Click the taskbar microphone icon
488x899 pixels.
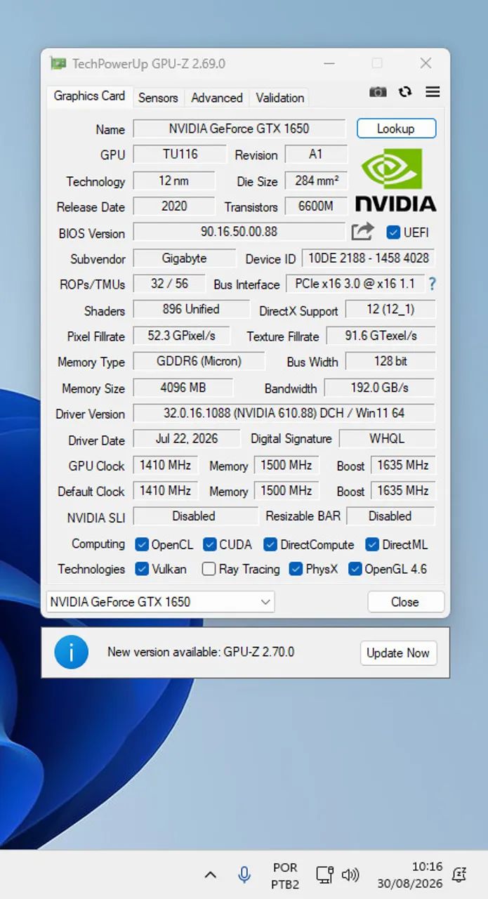(x=244, y=875)
